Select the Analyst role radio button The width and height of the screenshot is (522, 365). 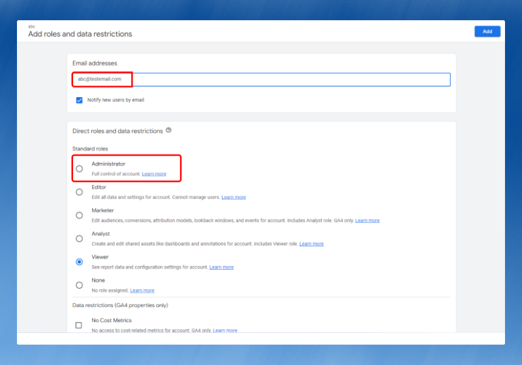pyautogui.click(x=79, y=239)
